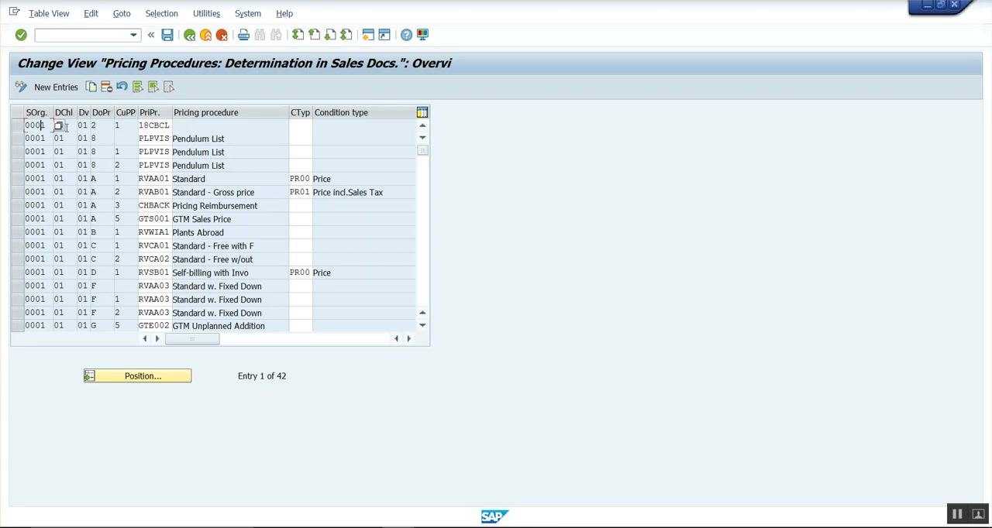Go to the first page icon

[x=298, y=35]
